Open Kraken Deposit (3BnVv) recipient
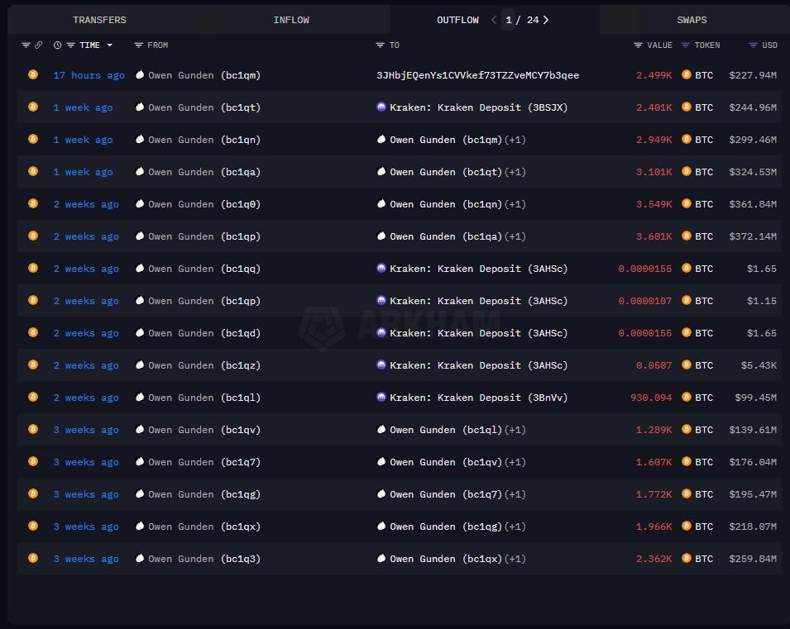The image size is (790, 629). [478, 398]
